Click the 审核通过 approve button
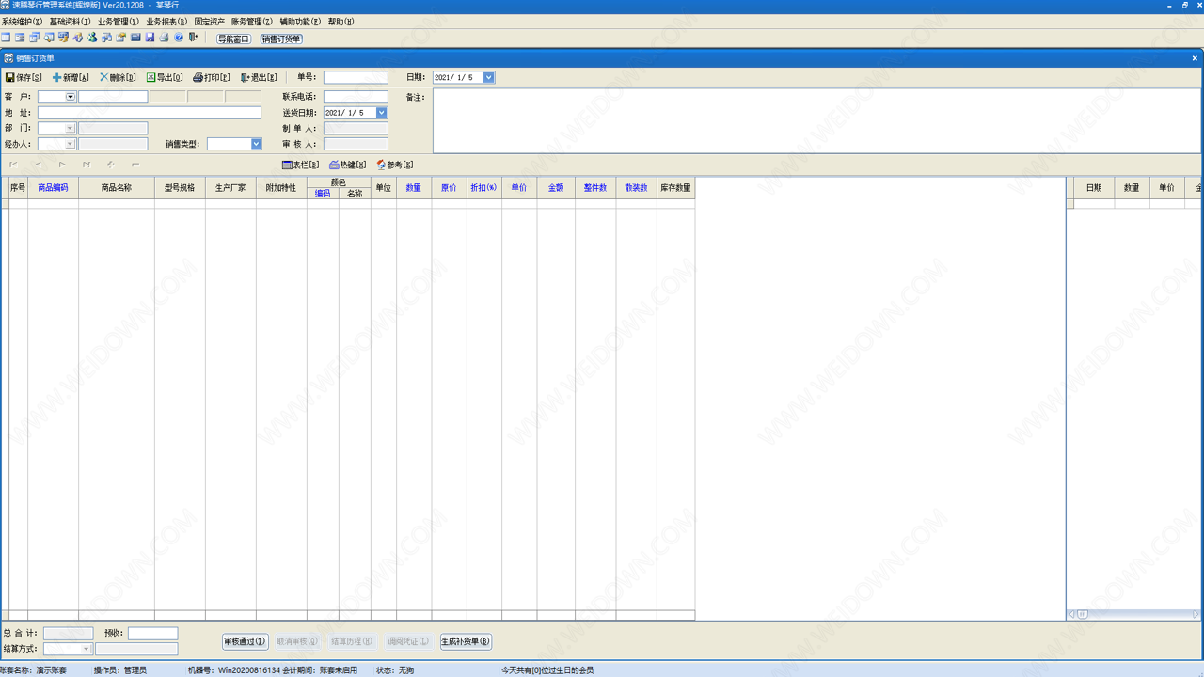The width and height of the screenshot is (1204, 677). click(x=245, y=641)
